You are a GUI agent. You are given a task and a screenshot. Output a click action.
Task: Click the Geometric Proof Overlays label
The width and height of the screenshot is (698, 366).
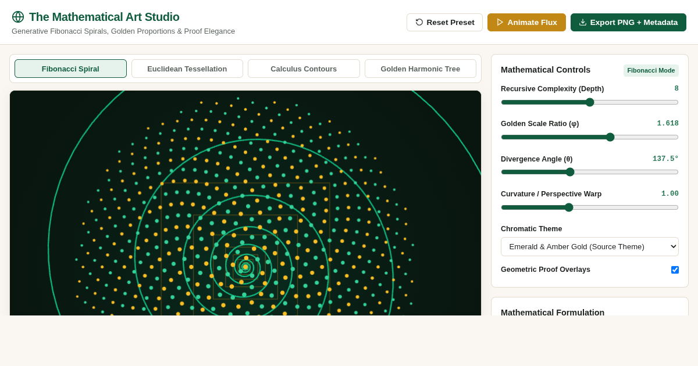tap(546, 270)
